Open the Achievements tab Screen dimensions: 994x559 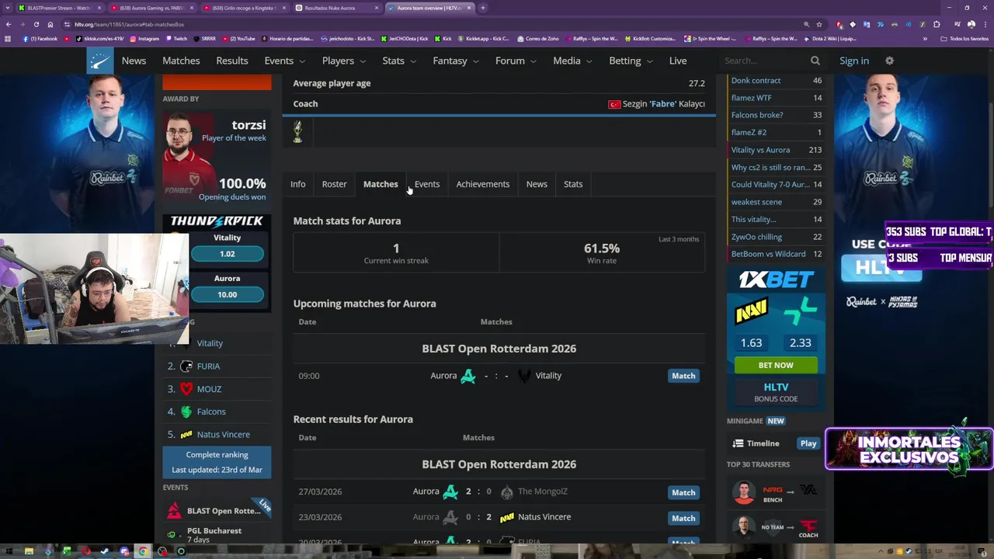tap(482, 184)
